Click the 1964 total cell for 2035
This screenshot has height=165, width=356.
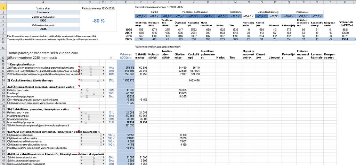pyautogui.click(x=346, y=39)
